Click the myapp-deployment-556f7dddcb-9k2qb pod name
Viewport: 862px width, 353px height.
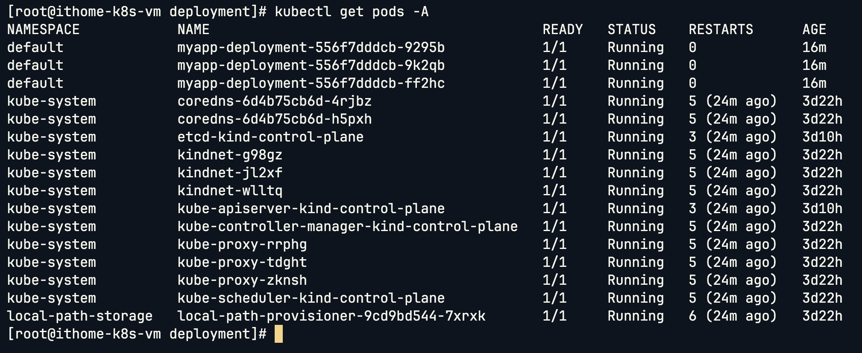coord(311,65)
